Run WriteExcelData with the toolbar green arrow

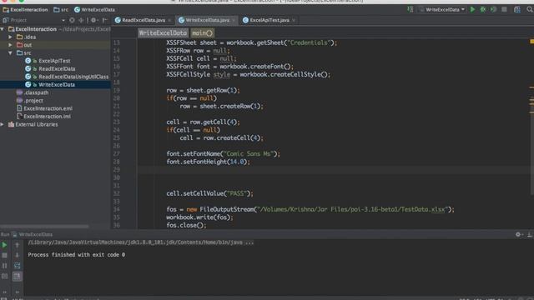point(472,9)
